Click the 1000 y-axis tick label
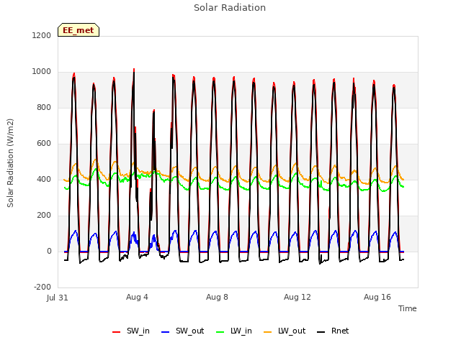The height and width of the screenshot is (345, 461). point(42,72)
